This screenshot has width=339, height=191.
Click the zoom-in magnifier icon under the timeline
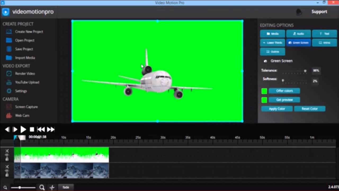click(x=42, y=188)
